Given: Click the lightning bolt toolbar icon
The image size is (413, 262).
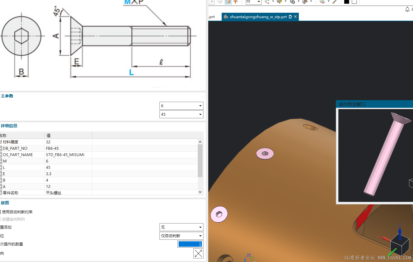Looking at the screenshot, I should (279, 2).
